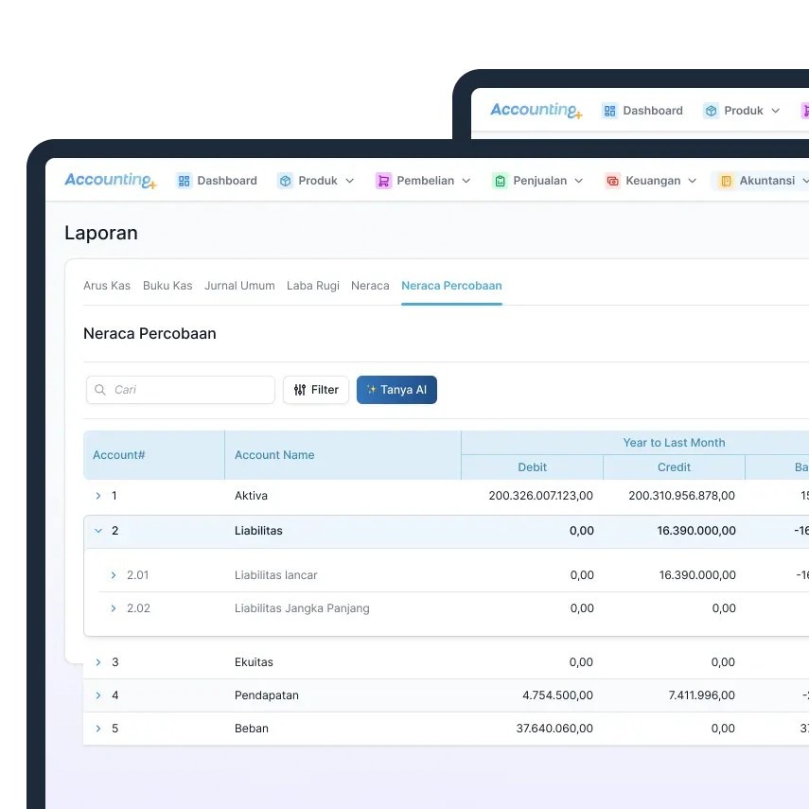
Task: Click the Pembelian cart icon
Action: click(383, 181)
